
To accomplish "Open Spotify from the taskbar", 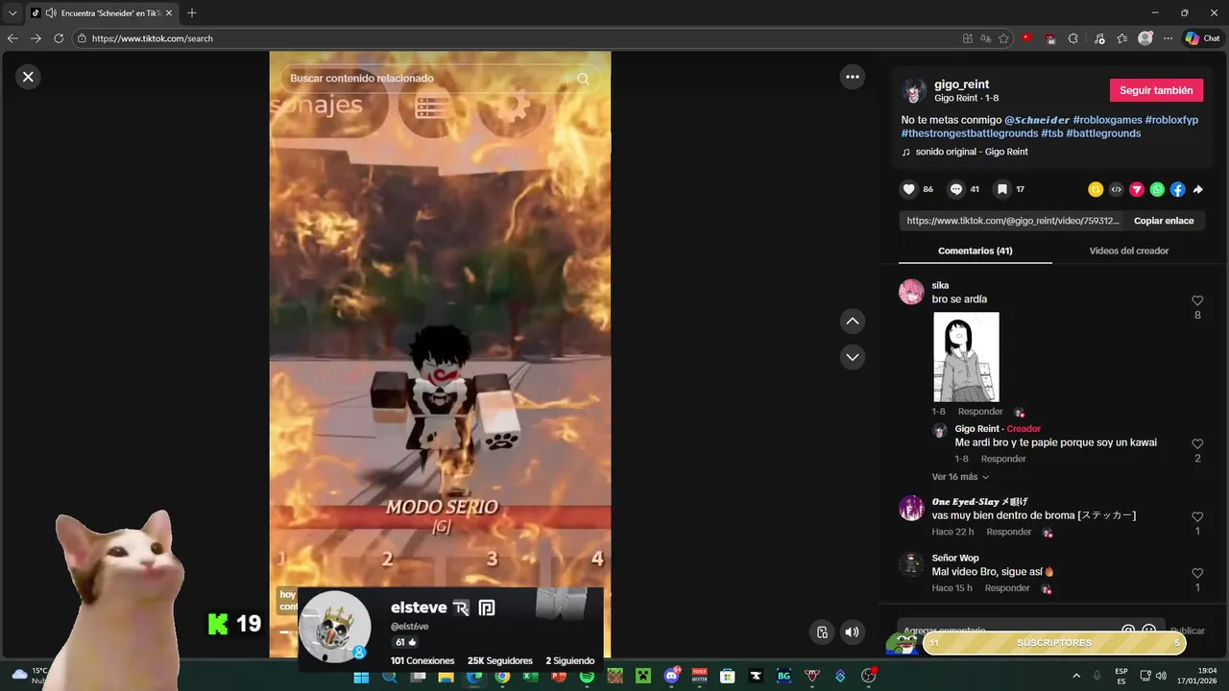I will (x=587, y=677).
